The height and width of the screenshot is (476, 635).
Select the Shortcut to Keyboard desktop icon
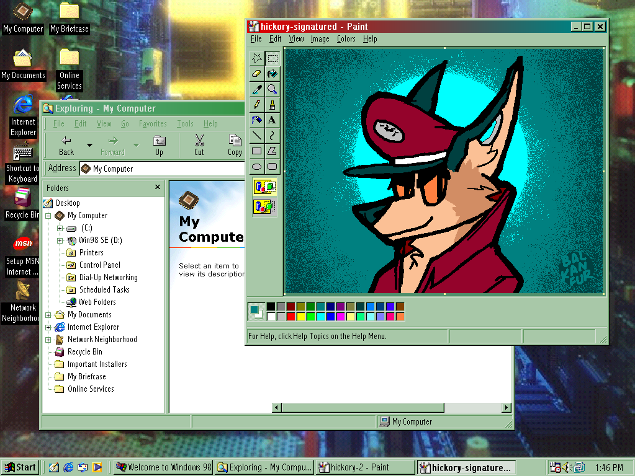23,164
